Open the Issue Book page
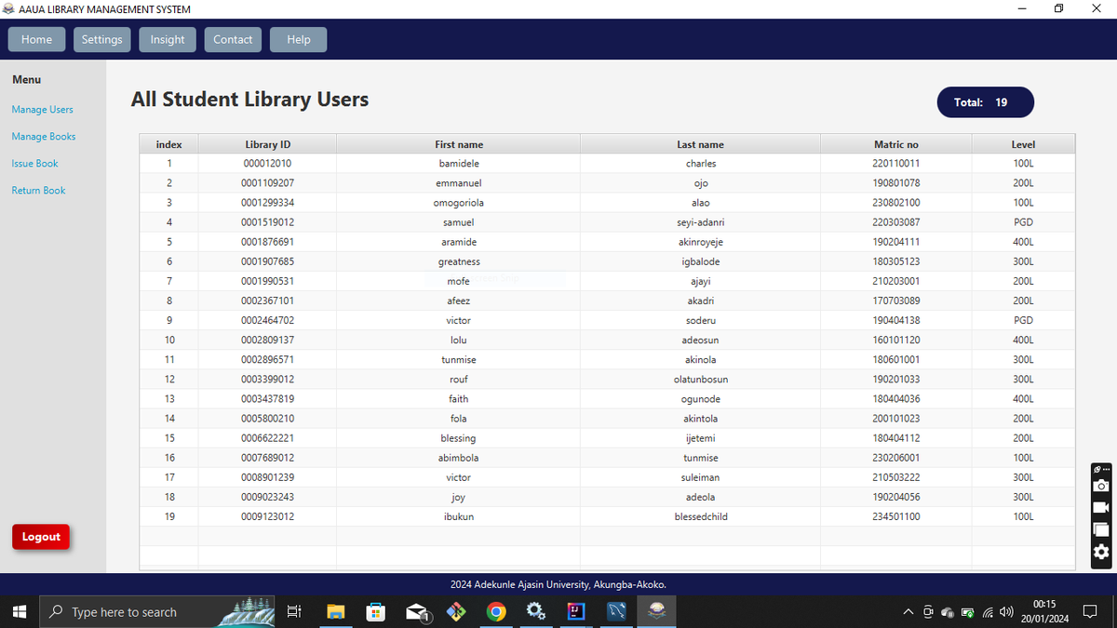 tap(34, 164)
